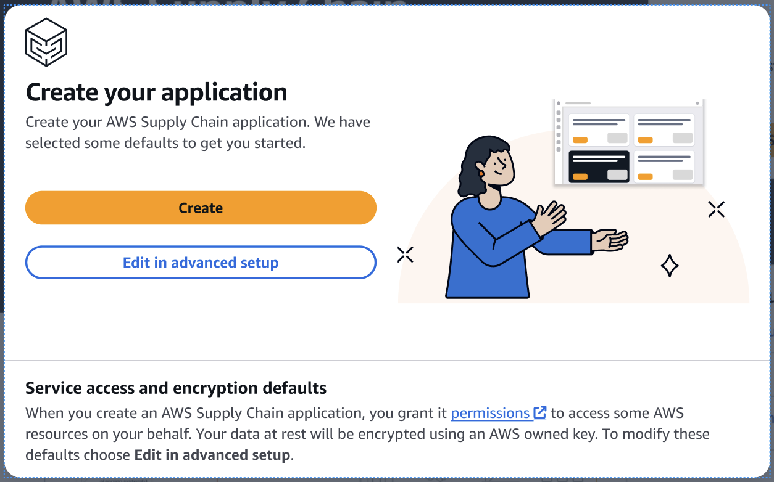Select the Create your application heading

point(156,91)
